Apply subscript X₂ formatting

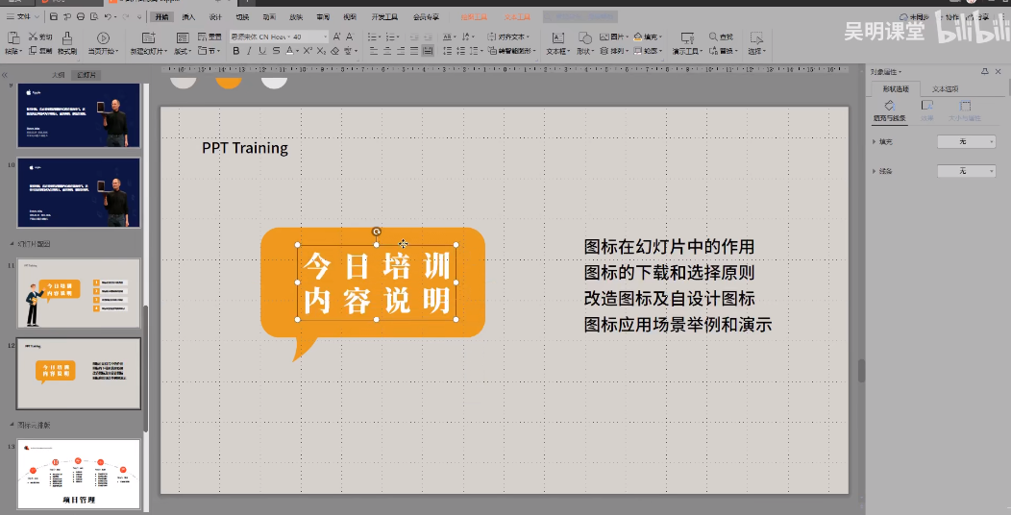[x=321, y=50]
